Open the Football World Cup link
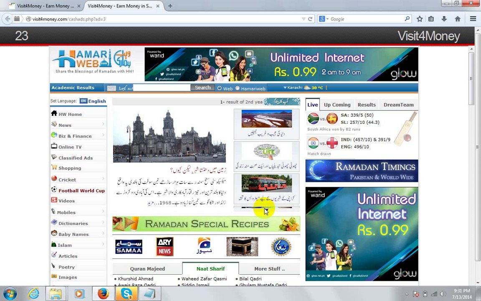481x301 pixels. [x=81, y=191]
